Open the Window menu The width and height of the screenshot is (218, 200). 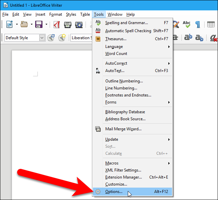(115, 14)
